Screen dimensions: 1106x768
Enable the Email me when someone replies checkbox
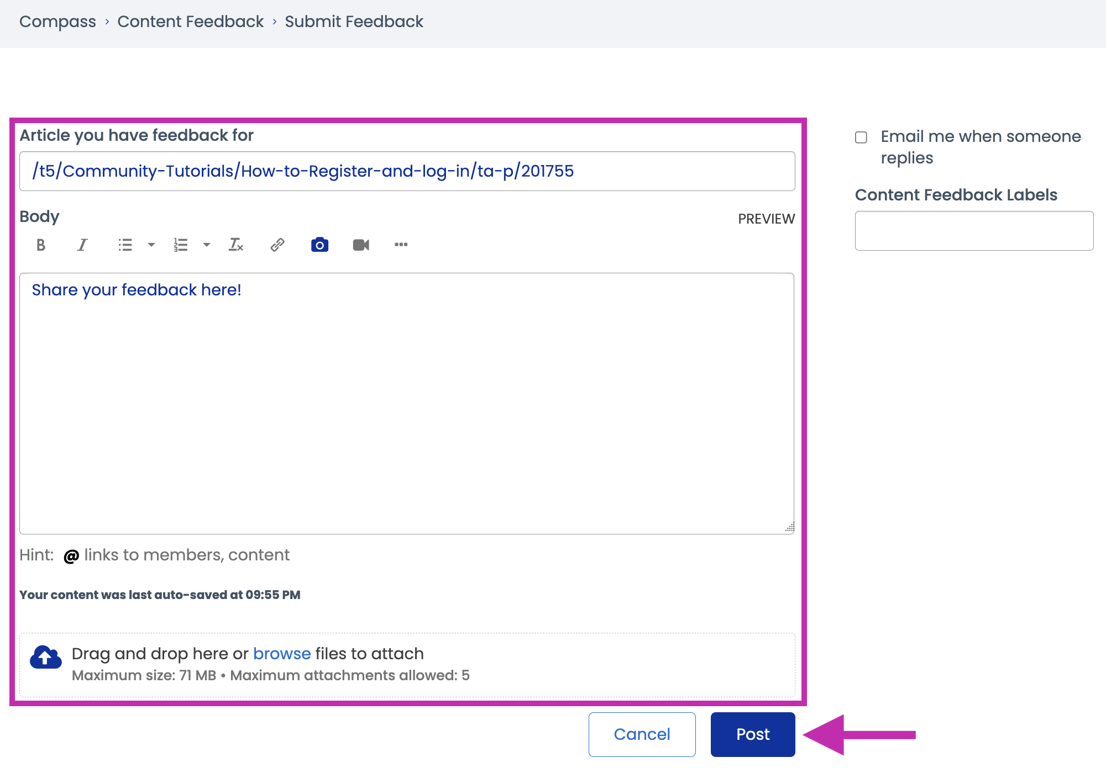pos(861,137)
